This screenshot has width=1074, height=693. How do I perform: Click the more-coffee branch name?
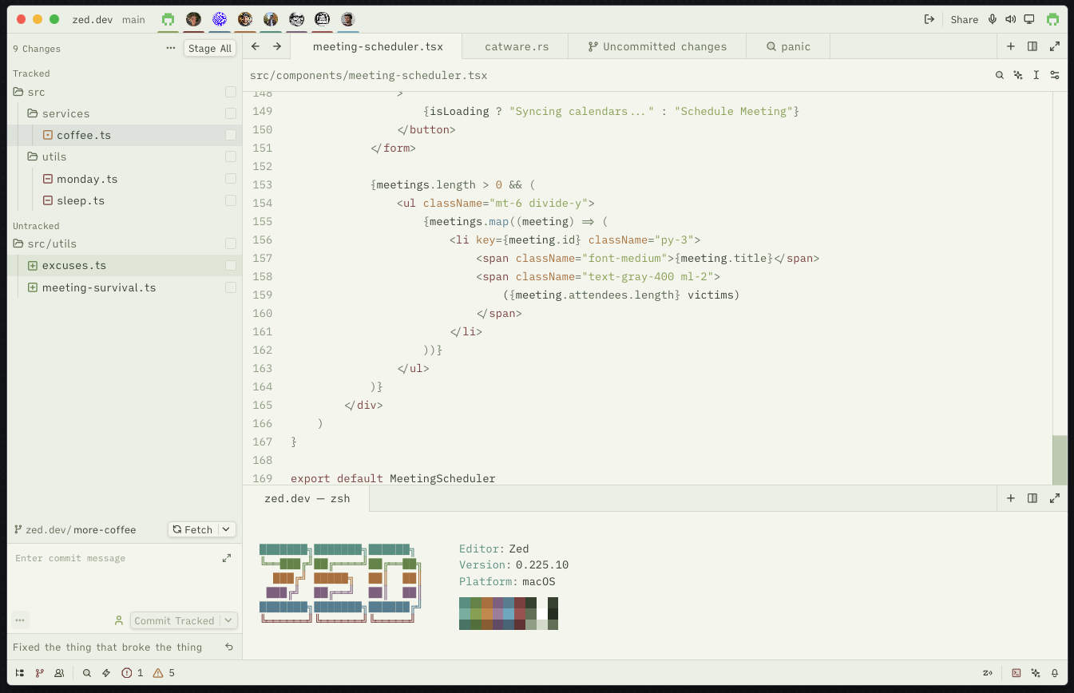[x=105, y=529]
